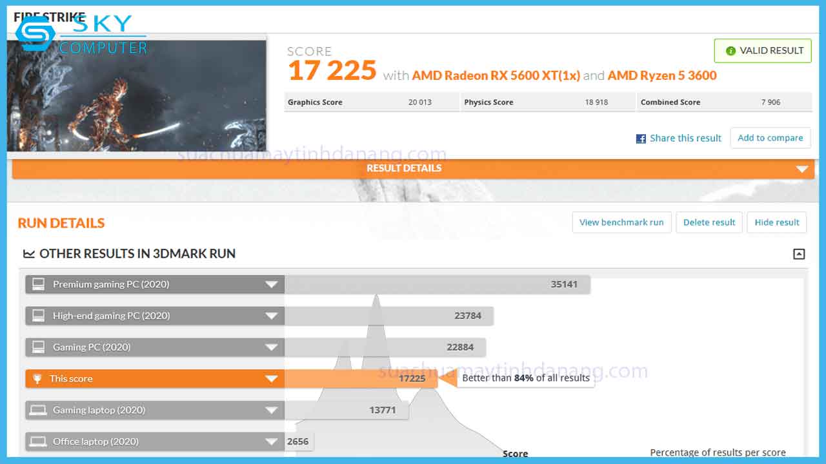Click the High-end gaming PC desktop icon
This screenshot has width=826, height=464.
click(39, 316)
